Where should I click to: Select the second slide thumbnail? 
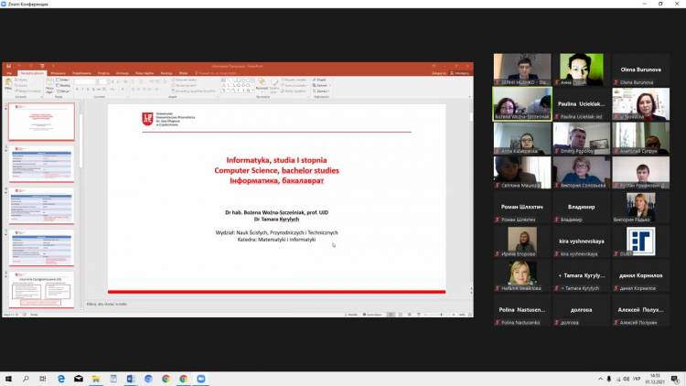point(42,164)
